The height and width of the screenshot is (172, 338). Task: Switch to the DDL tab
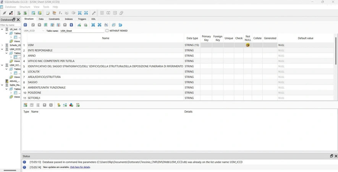click(x=93, y=19)
